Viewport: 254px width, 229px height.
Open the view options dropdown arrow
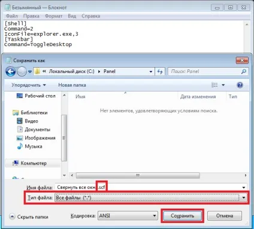pyautogui.click(x=223, y=85)
